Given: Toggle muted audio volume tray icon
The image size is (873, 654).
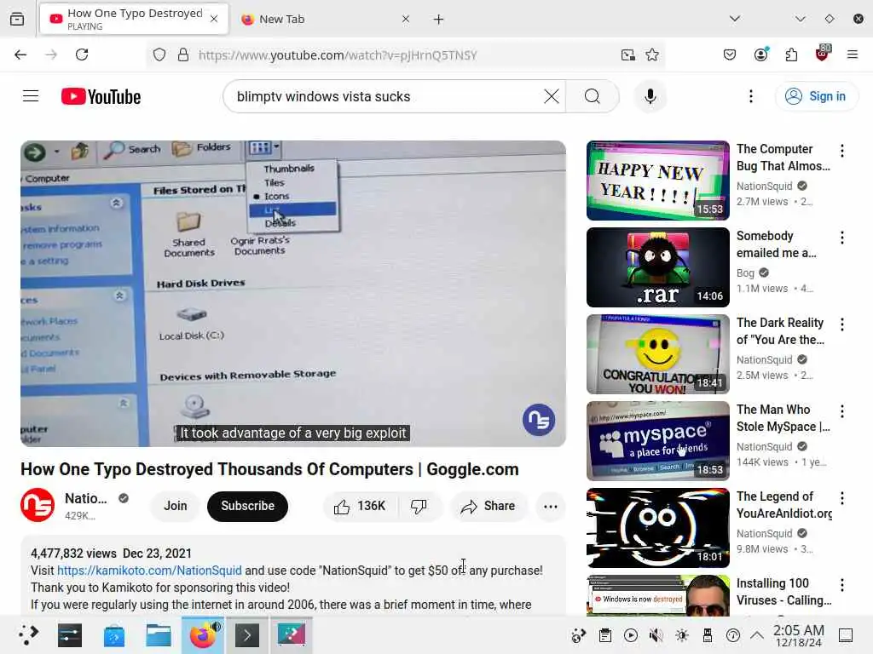Looking at the screenshot, I should point(656,635).
